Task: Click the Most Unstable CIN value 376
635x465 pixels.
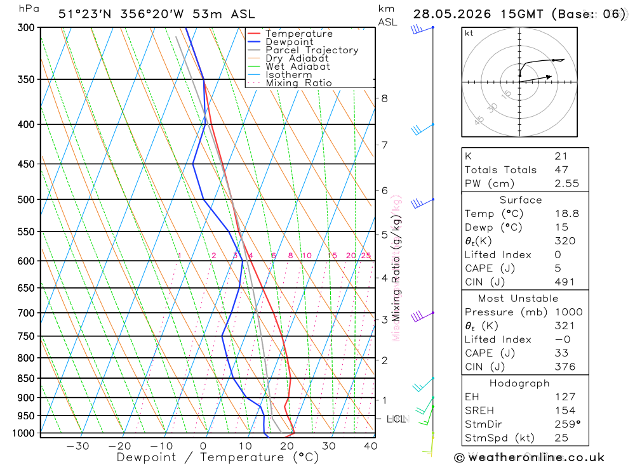Action: click(x=565, y=367)
